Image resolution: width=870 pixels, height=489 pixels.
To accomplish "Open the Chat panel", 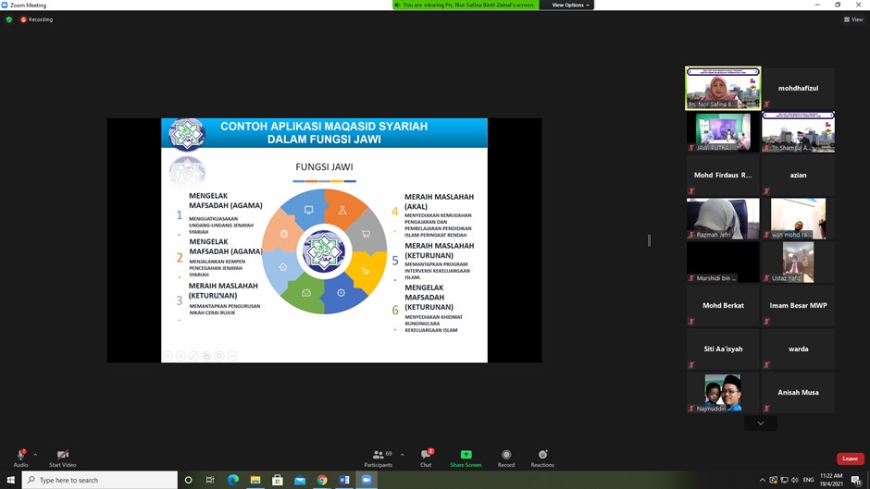I will point(426,458).
